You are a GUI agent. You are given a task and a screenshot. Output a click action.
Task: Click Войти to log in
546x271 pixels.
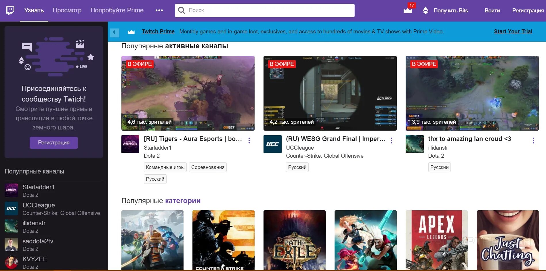point(492,11)
